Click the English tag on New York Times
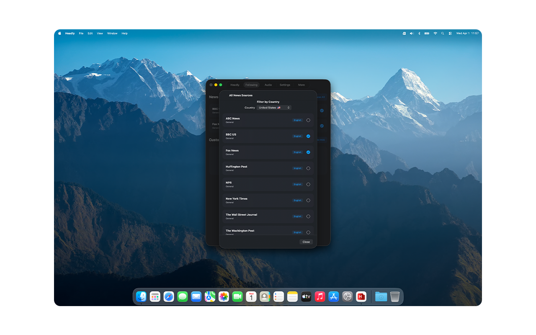This screenshot has height=335, width=536. click(x=297, y=200)
